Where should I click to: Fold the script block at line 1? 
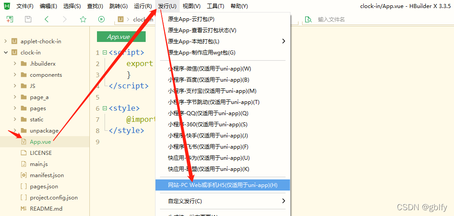pos(105,53)
